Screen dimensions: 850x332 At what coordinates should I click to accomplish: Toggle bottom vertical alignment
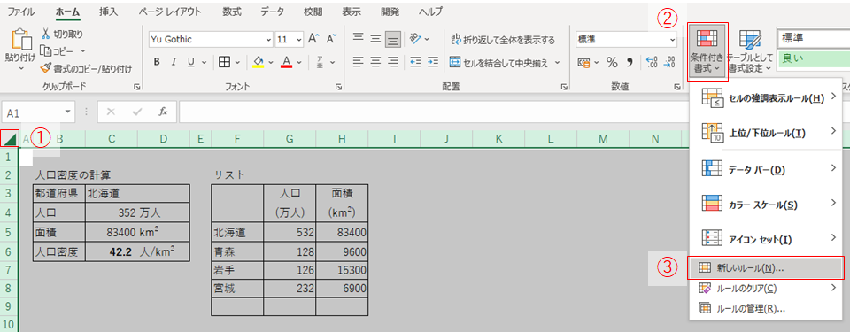pos(393,39)
